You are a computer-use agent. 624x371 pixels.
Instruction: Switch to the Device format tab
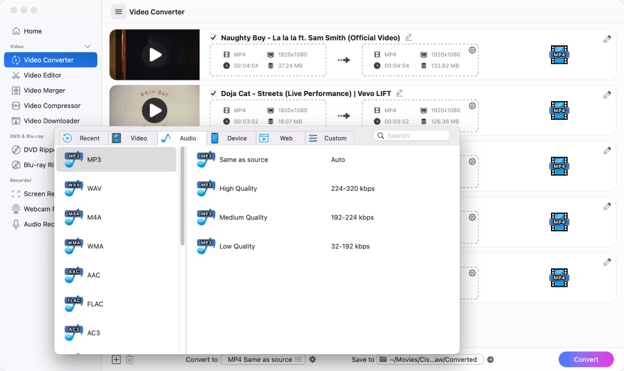point(232,138)
